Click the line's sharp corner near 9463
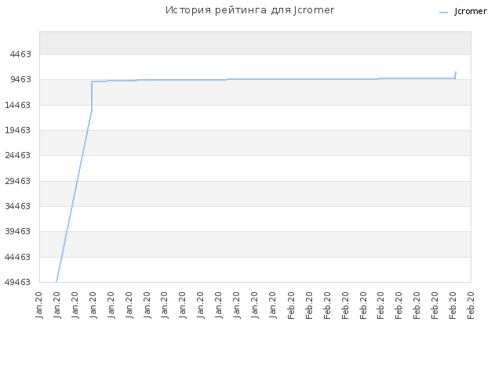Viewport: 502px width, 376px height. (92, 81)
